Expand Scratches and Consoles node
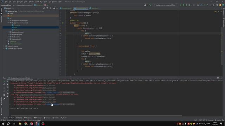This screenshot has height=126, width=225. click(4, 49)
